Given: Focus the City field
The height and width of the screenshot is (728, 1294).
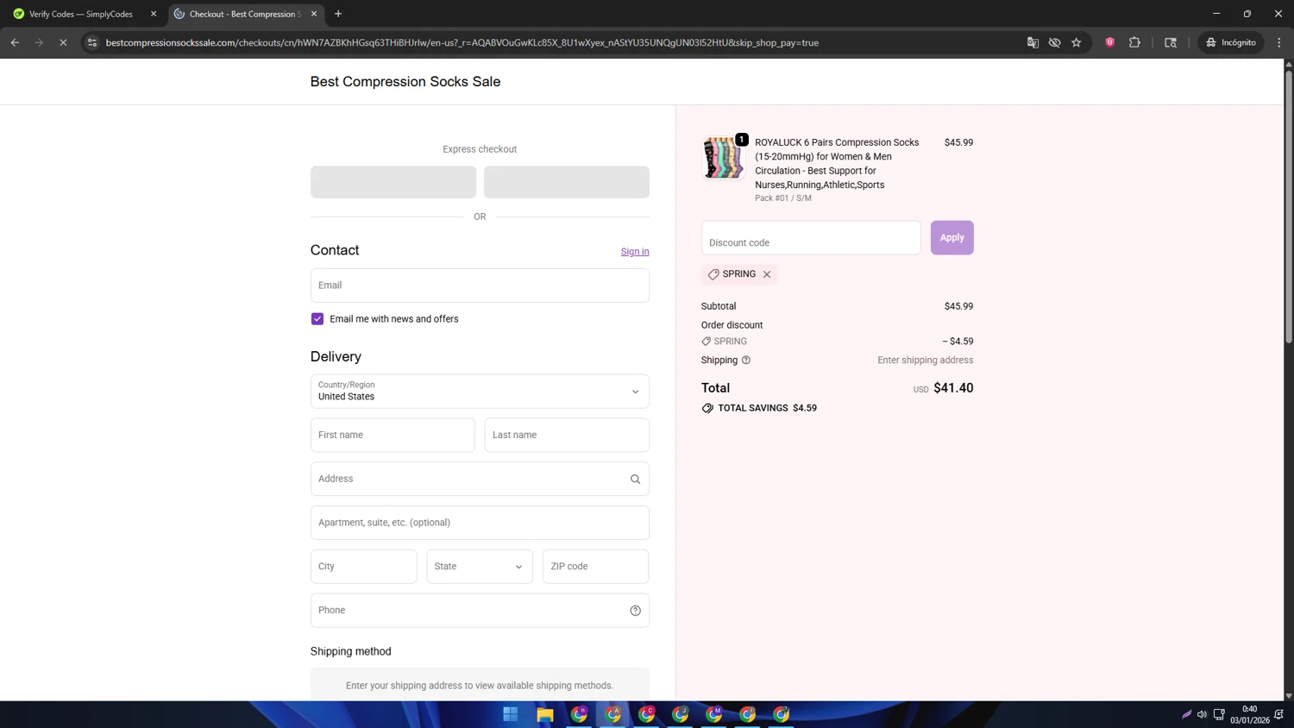Looking at the screenshot, I should point(364,567).
